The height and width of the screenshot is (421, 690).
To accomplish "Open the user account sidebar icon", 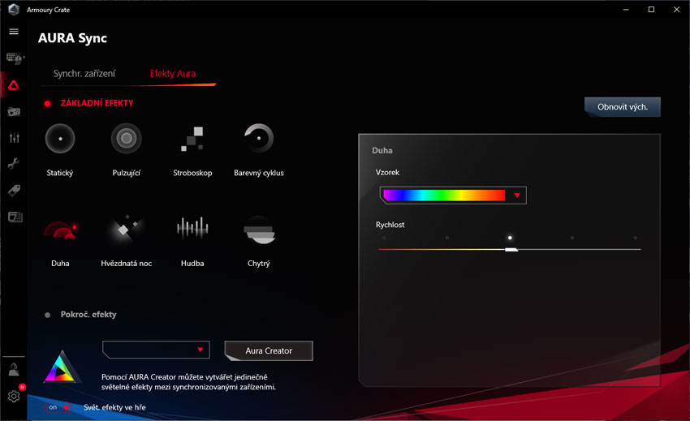I will (x=14, y=370).
